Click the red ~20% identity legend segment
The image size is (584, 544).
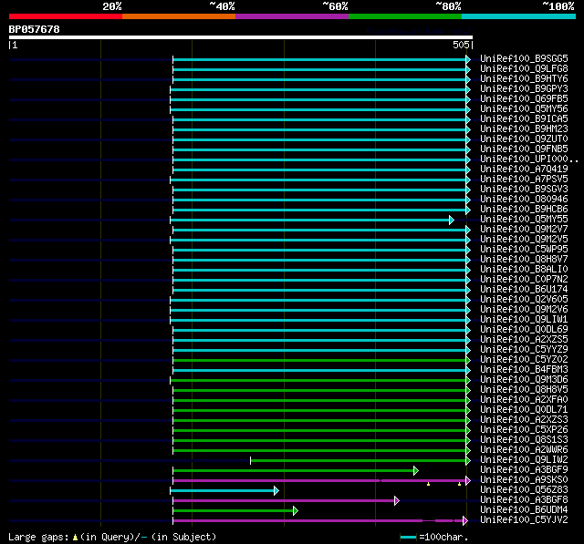[x=66, y=16]
